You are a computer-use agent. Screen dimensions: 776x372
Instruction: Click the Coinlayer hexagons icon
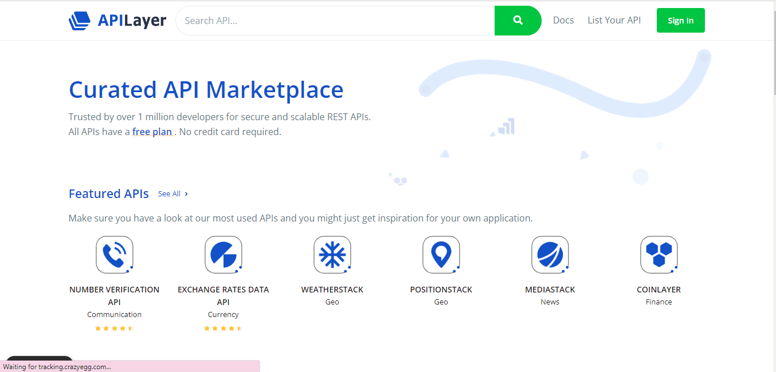tap(659, 254)
